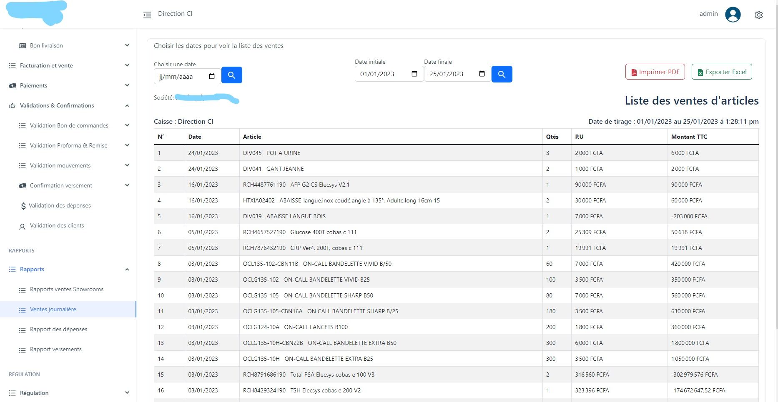Image resolution: width=778 pixels, height=402 pixels.
Task: Open calendar picker for Date initiale
Action: tap(414, 74)
